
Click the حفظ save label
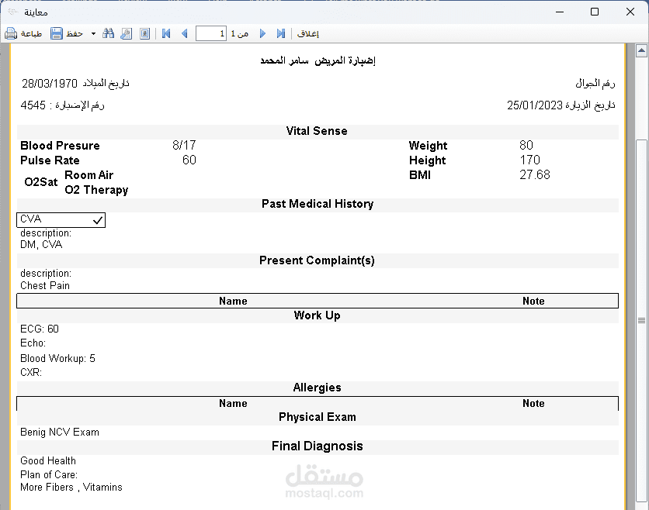click(75, 34)
